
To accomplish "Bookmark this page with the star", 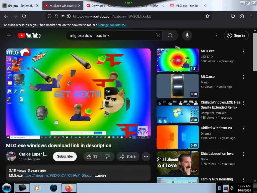I will click(208, 16).
